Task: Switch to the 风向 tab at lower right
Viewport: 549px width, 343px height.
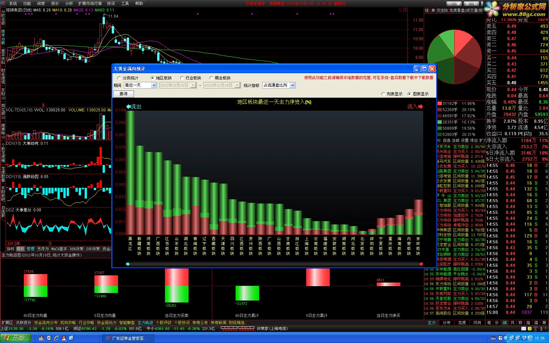Action: pos(477,323)
